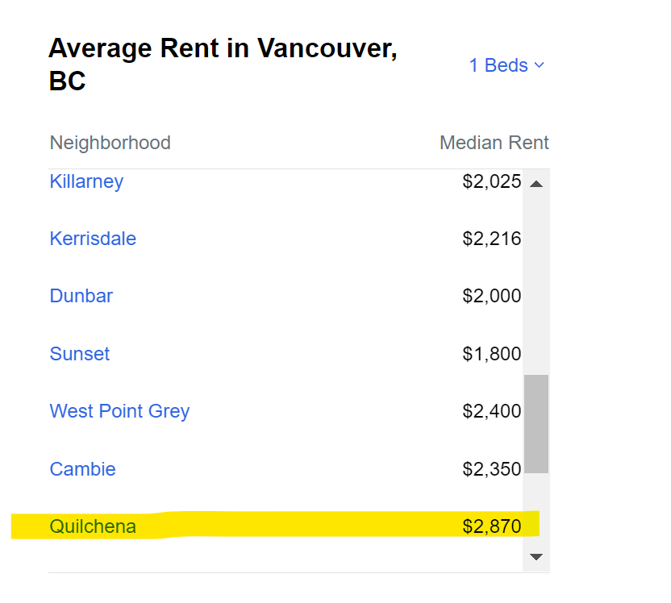Viewport: 671px width, 603px height.
Task: Open West Point Grey link
Action: point(119,411)
